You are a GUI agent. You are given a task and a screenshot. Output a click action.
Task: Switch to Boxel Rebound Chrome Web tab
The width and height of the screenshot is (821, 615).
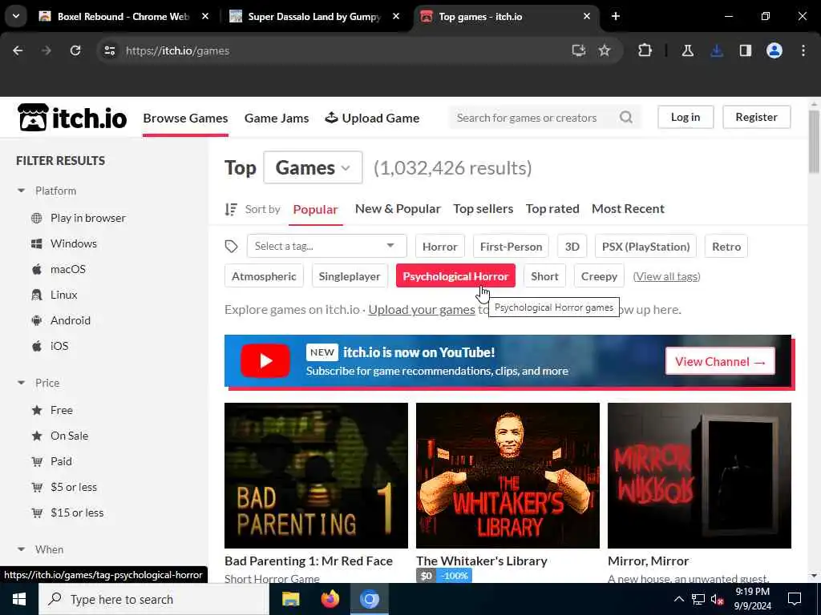click(123, 17)
